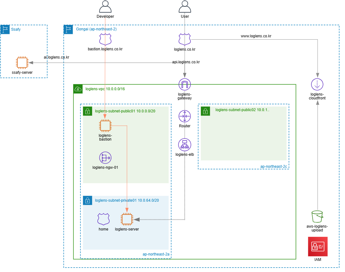Click the Gongai region flag icon
345x272 pixels.
pyautogui.click(x=68, y=29)
